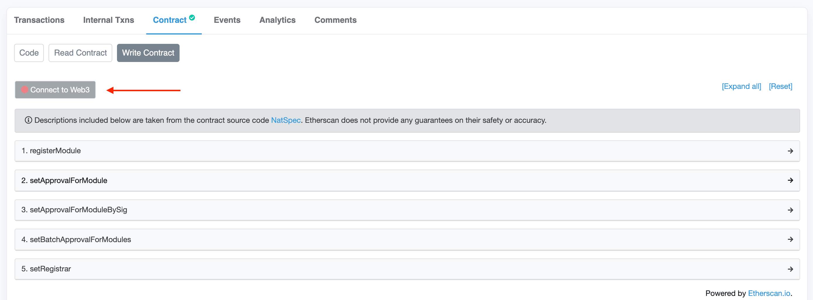Show the contract Code view
The height and width of the screenshot is (300, 813).
(29, 53)
